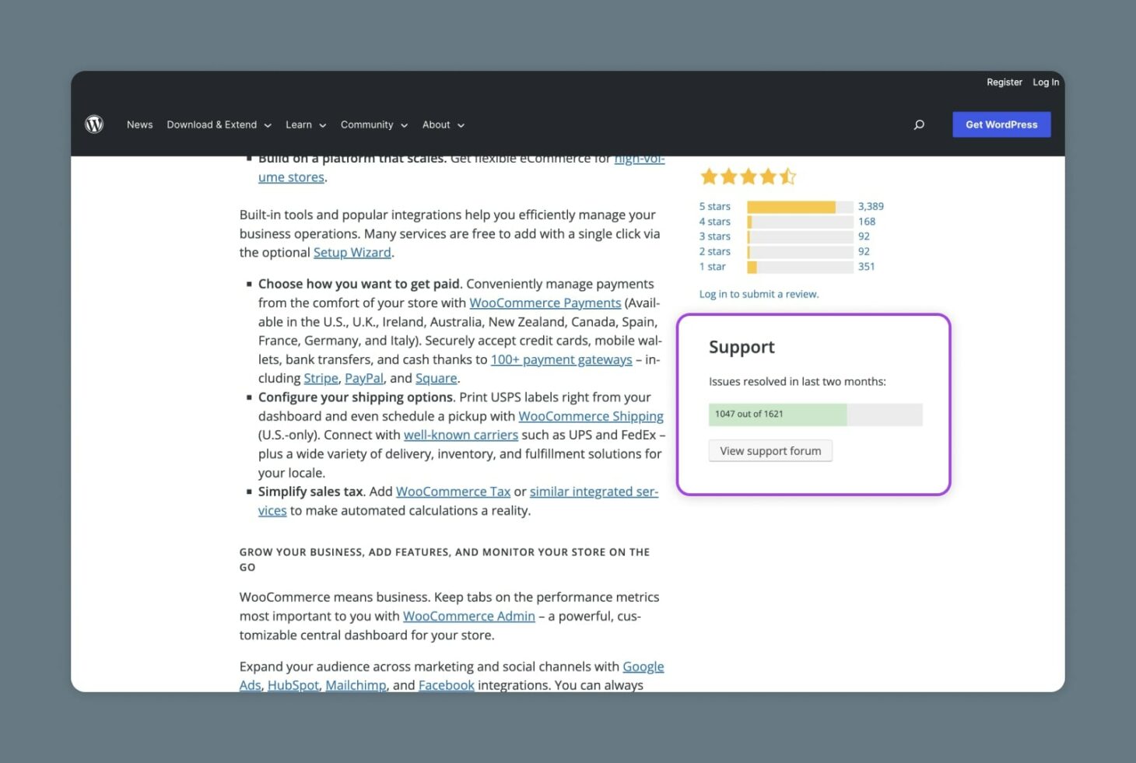Select News in the navigation bar

click(x=139, y=124)
